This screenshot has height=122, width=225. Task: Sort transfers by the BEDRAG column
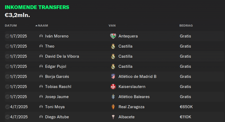pyautogui.click(x=186, y=26)
